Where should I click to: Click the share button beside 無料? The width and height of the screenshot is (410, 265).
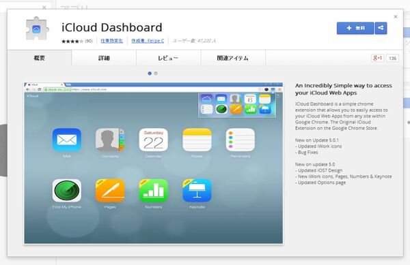pos(381,28)
